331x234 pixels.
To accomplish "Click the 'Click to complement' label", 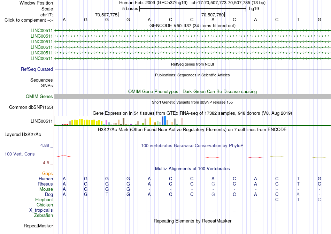I will [x=29, y=20].
